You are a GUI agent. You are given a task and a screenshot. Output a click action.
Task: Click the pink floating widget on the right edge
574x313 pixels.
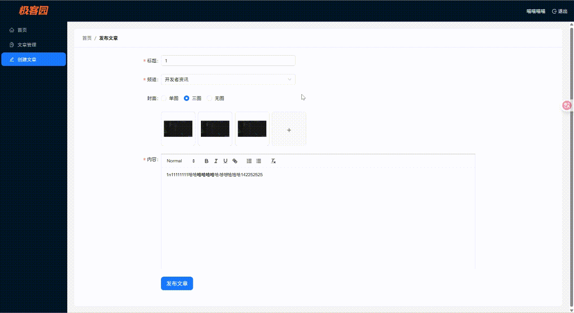pos(566,105)
